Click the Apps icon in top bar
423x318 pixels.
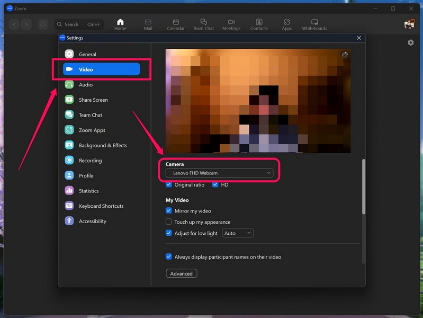(286, 24)
